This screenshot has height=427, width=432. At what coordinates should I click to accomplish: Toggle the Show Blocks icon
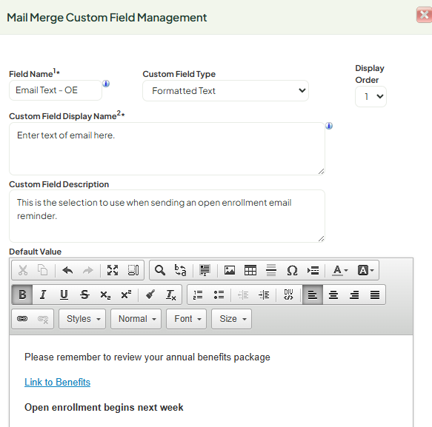[133, 270]
